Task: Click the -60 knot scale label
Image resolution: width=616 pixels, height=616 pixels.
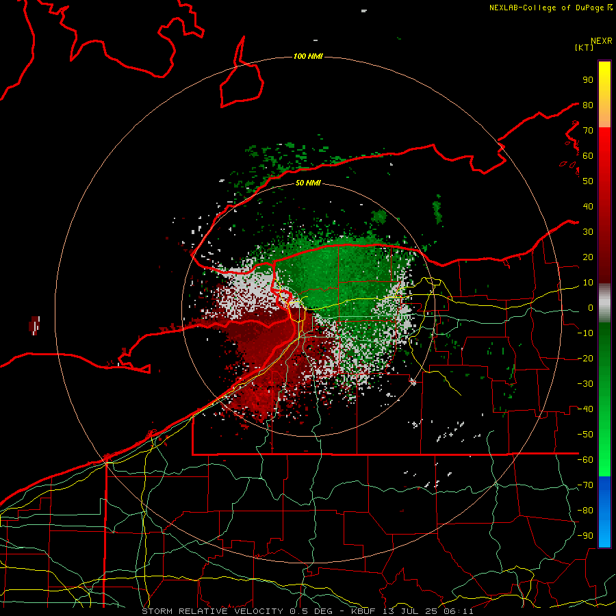Action: pyautogui.click(x=585, y=460)
